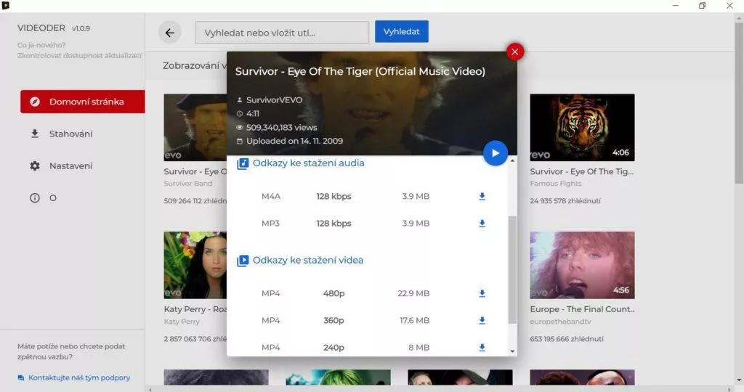Open the Katy Perry Roar thumbnail
The image size is (744, 392).
point(195,266)
